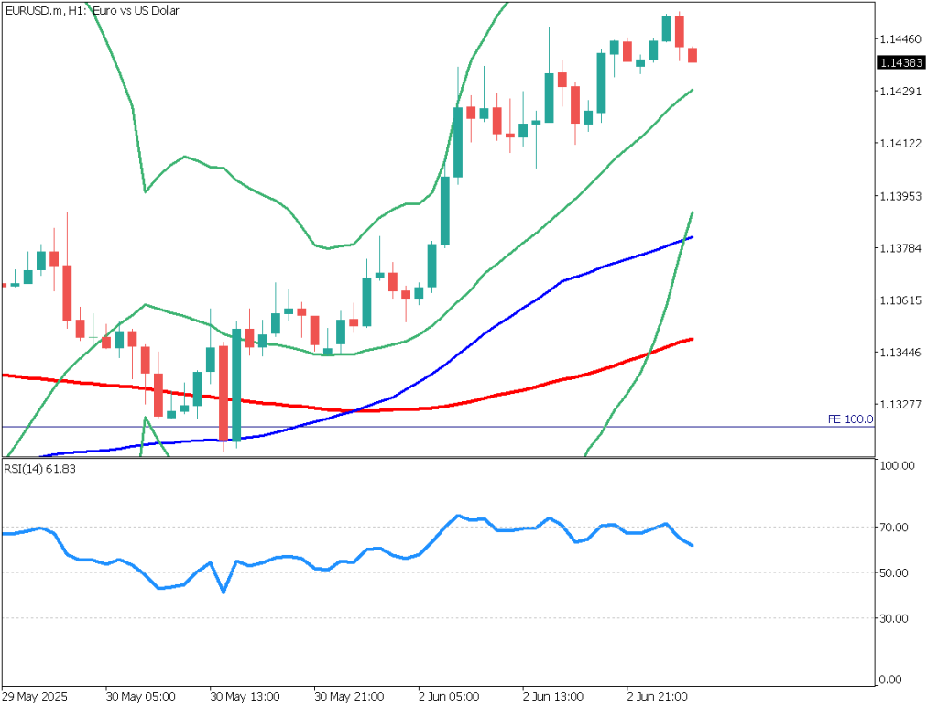Select the red moving average line's right end
Image resolution: width=938 pixels, height=708 pixels.
(x=691, y=339)
